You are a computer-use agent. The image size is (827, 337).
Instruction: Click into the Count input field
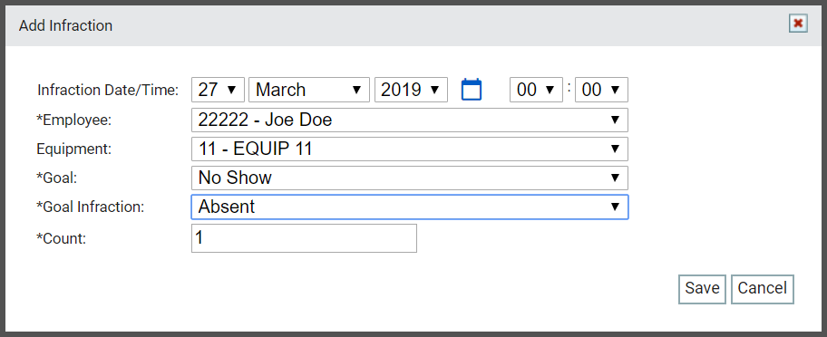[x=304, y=238]
